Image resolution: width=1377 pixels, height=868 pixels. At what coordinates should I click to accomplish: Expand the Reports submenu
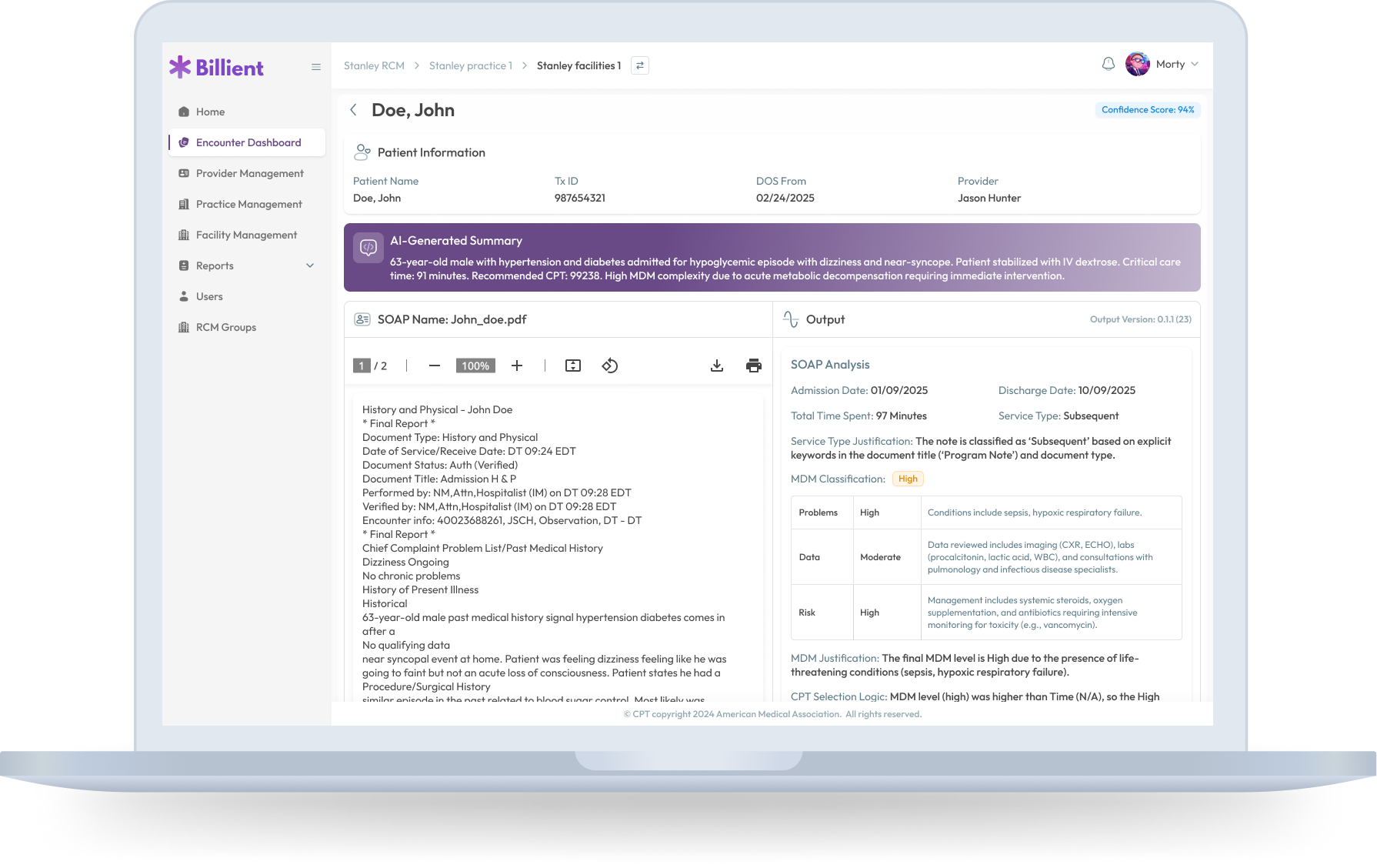(x=310, y=265)
